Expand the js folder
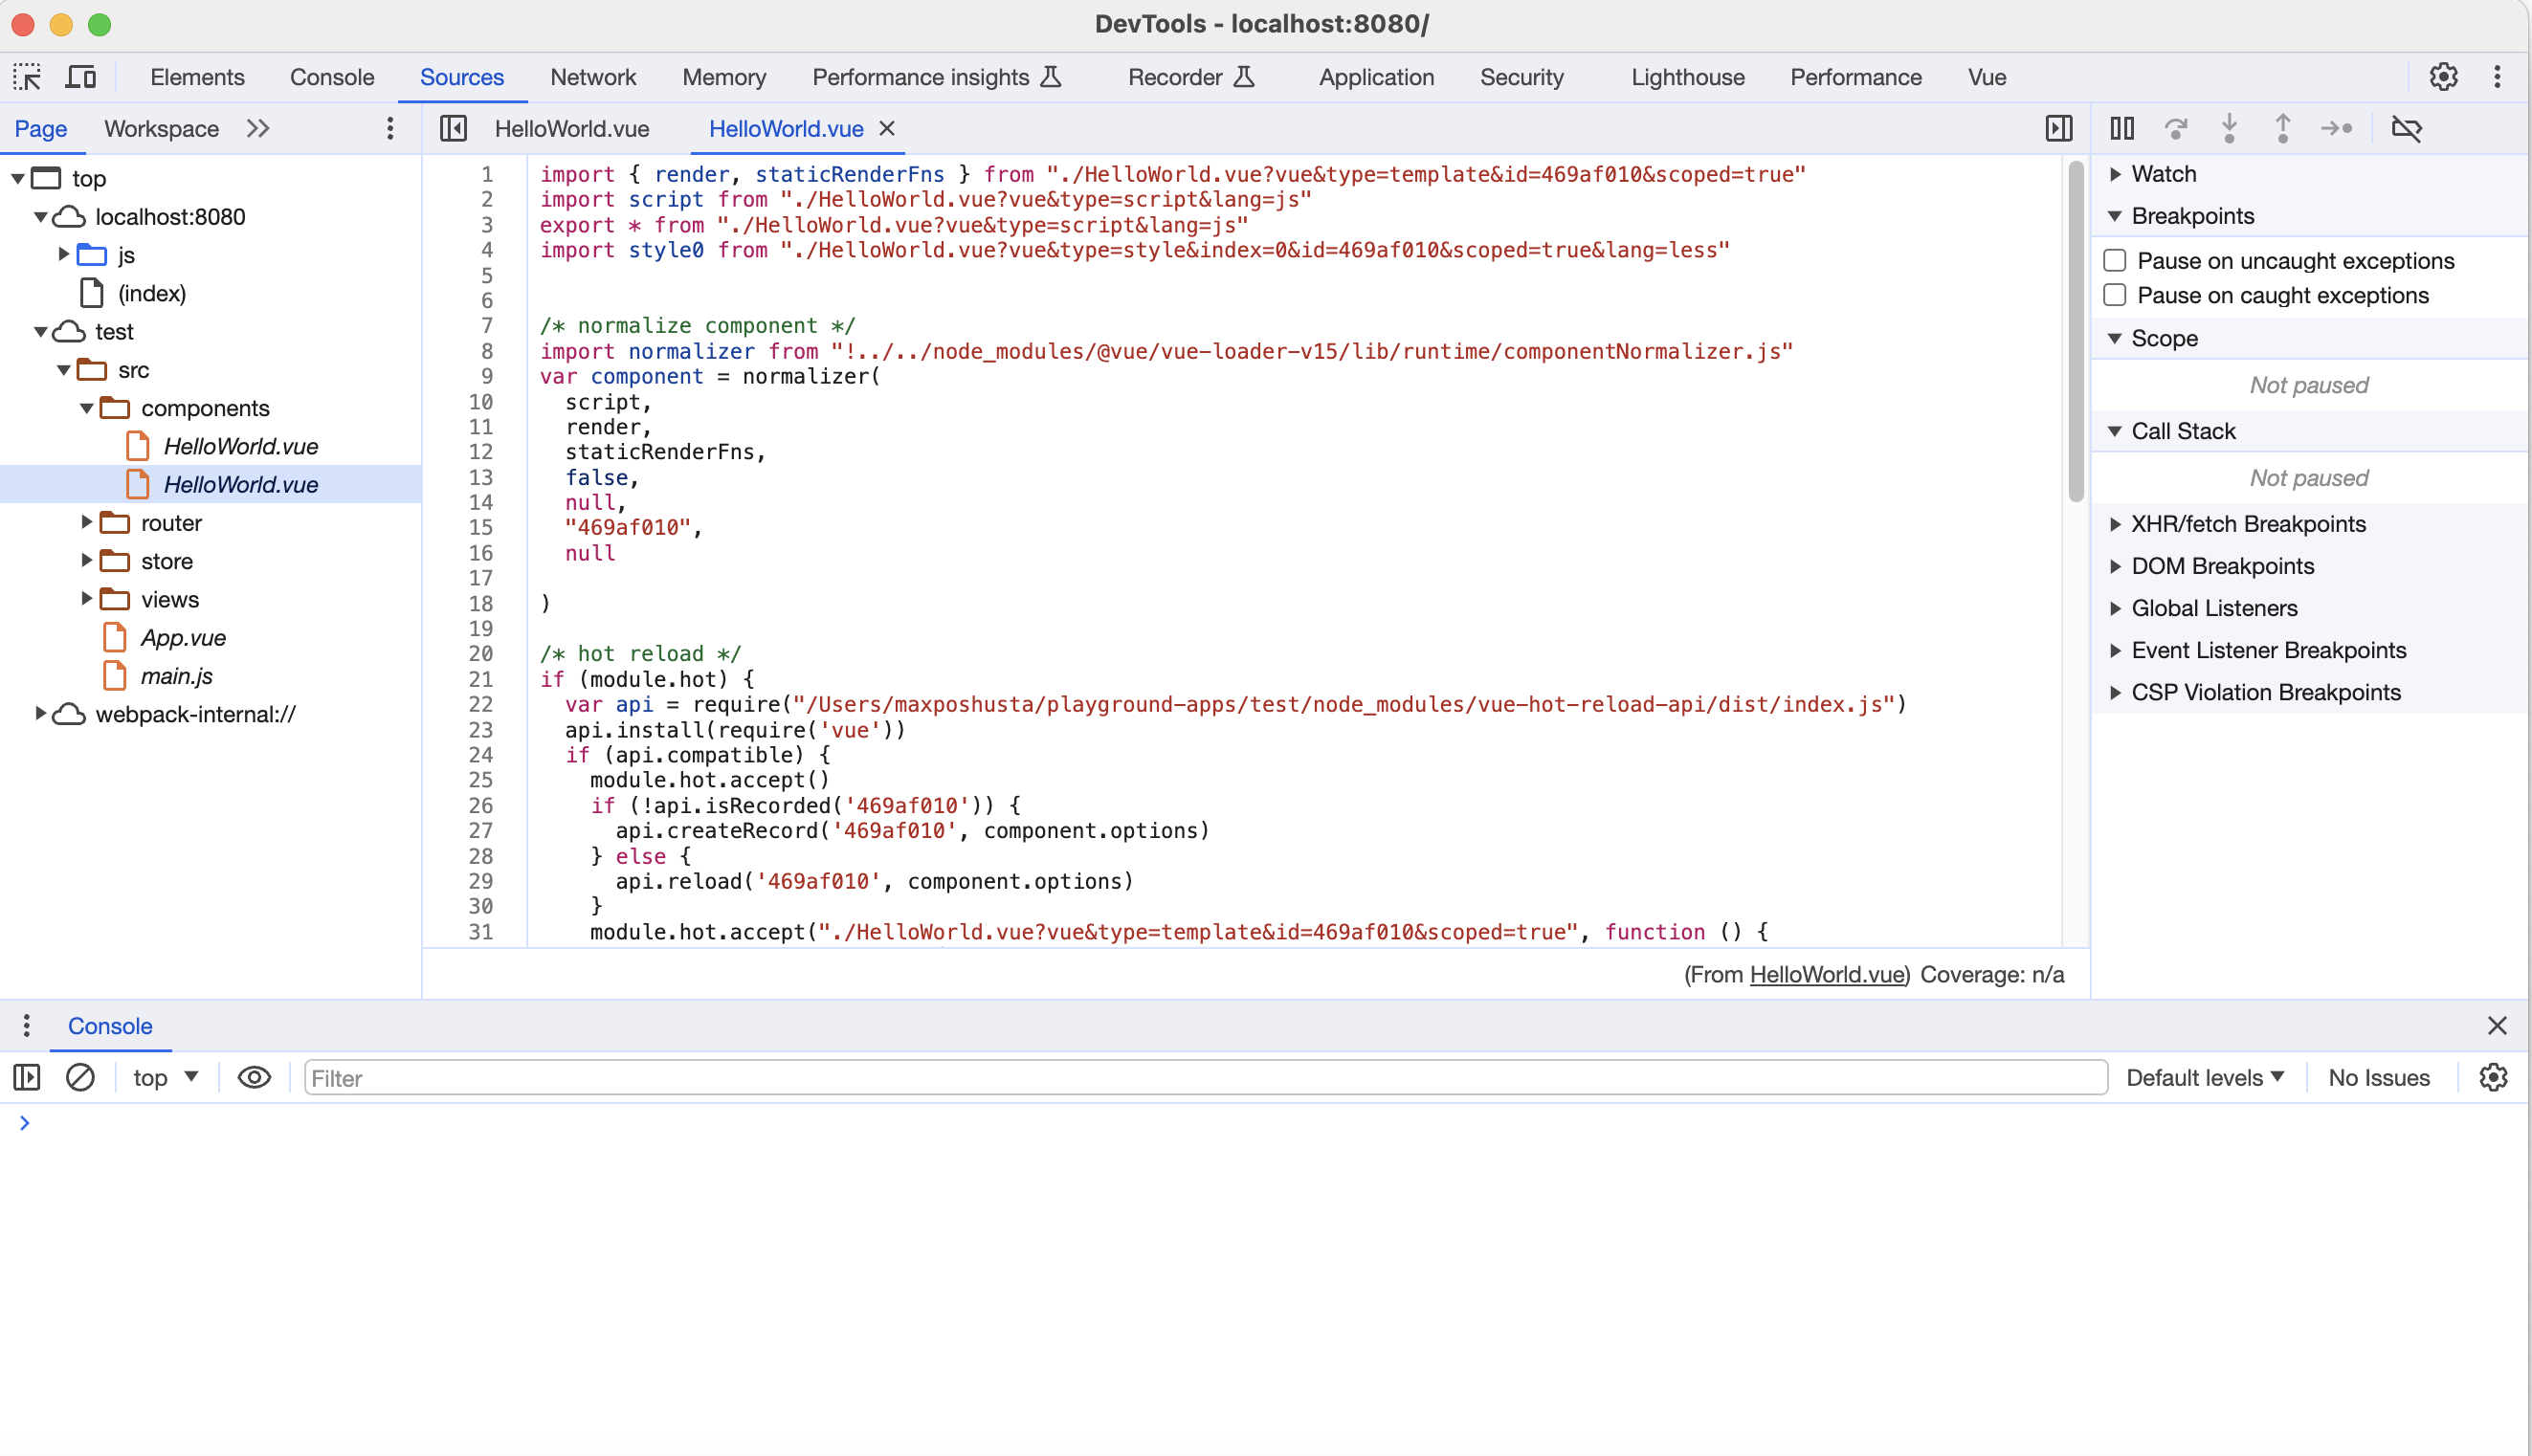The width and height of the screenshot is (2532, 1456). coord(64,254)
